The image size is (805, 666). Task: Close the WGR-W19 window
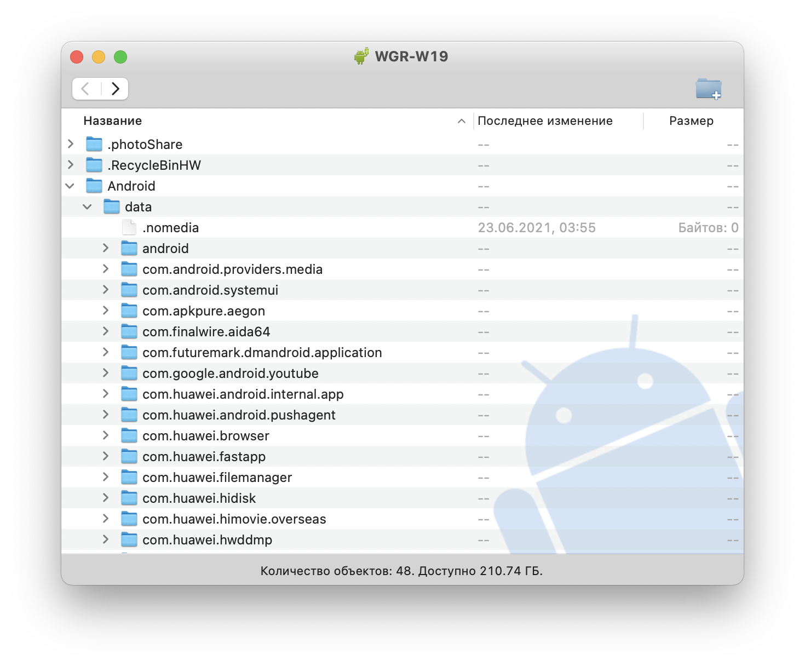pos(77,57)
